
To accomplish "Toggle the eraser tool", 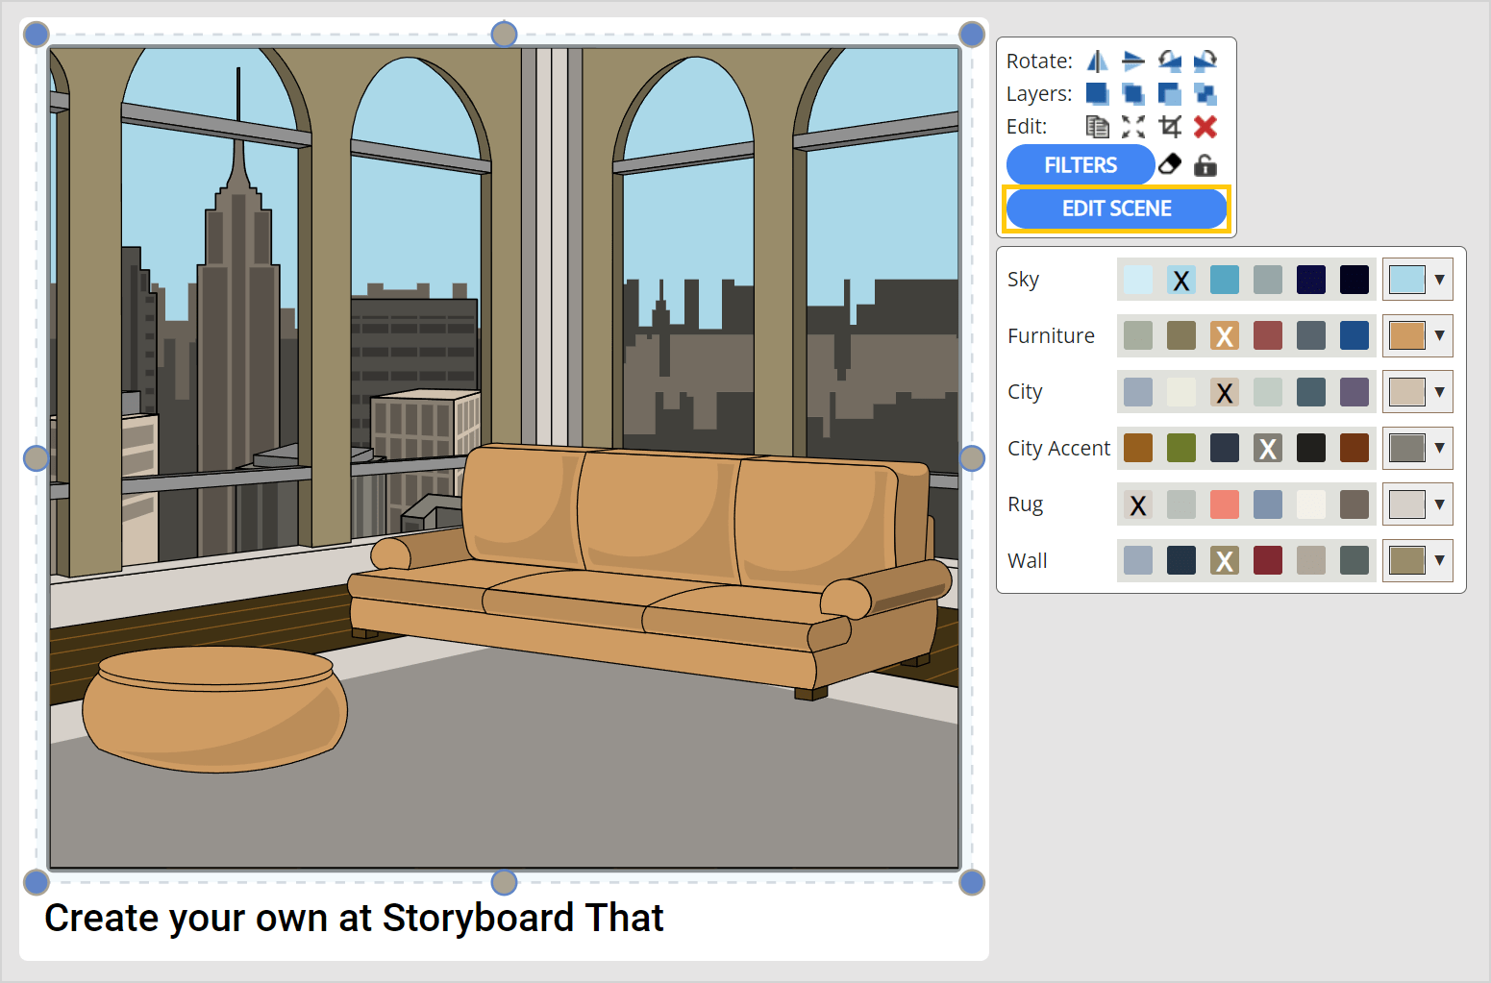I will pos(1169,164).
